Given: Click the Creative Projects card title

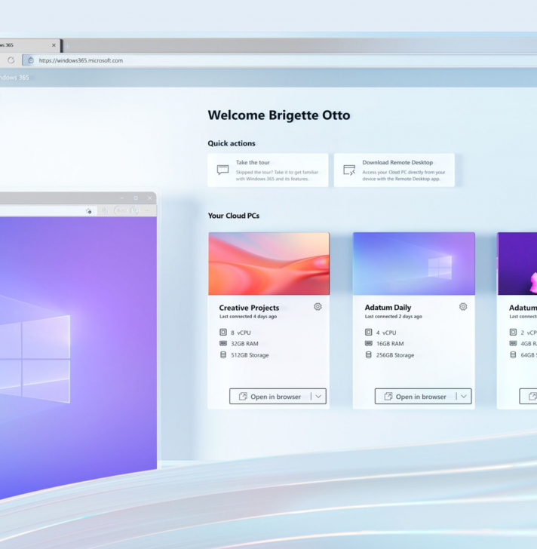Looking at the screenshot, I should tap(249, 308).
